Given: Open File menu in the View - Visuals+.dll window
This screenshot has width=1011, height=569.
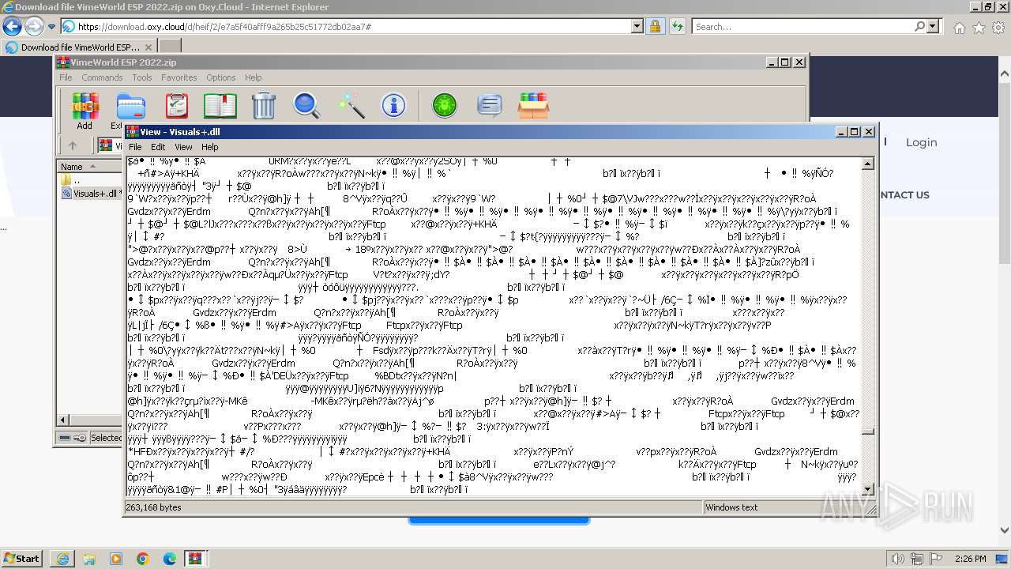Looking at the screenshot, I should click(135, 147).
